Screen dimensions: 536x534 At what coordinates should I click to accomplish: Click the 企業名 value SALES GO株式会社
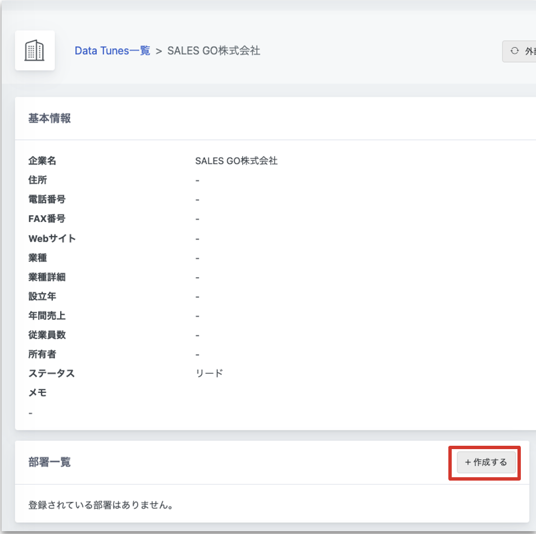pyautogui.click(x=236, y=161)
